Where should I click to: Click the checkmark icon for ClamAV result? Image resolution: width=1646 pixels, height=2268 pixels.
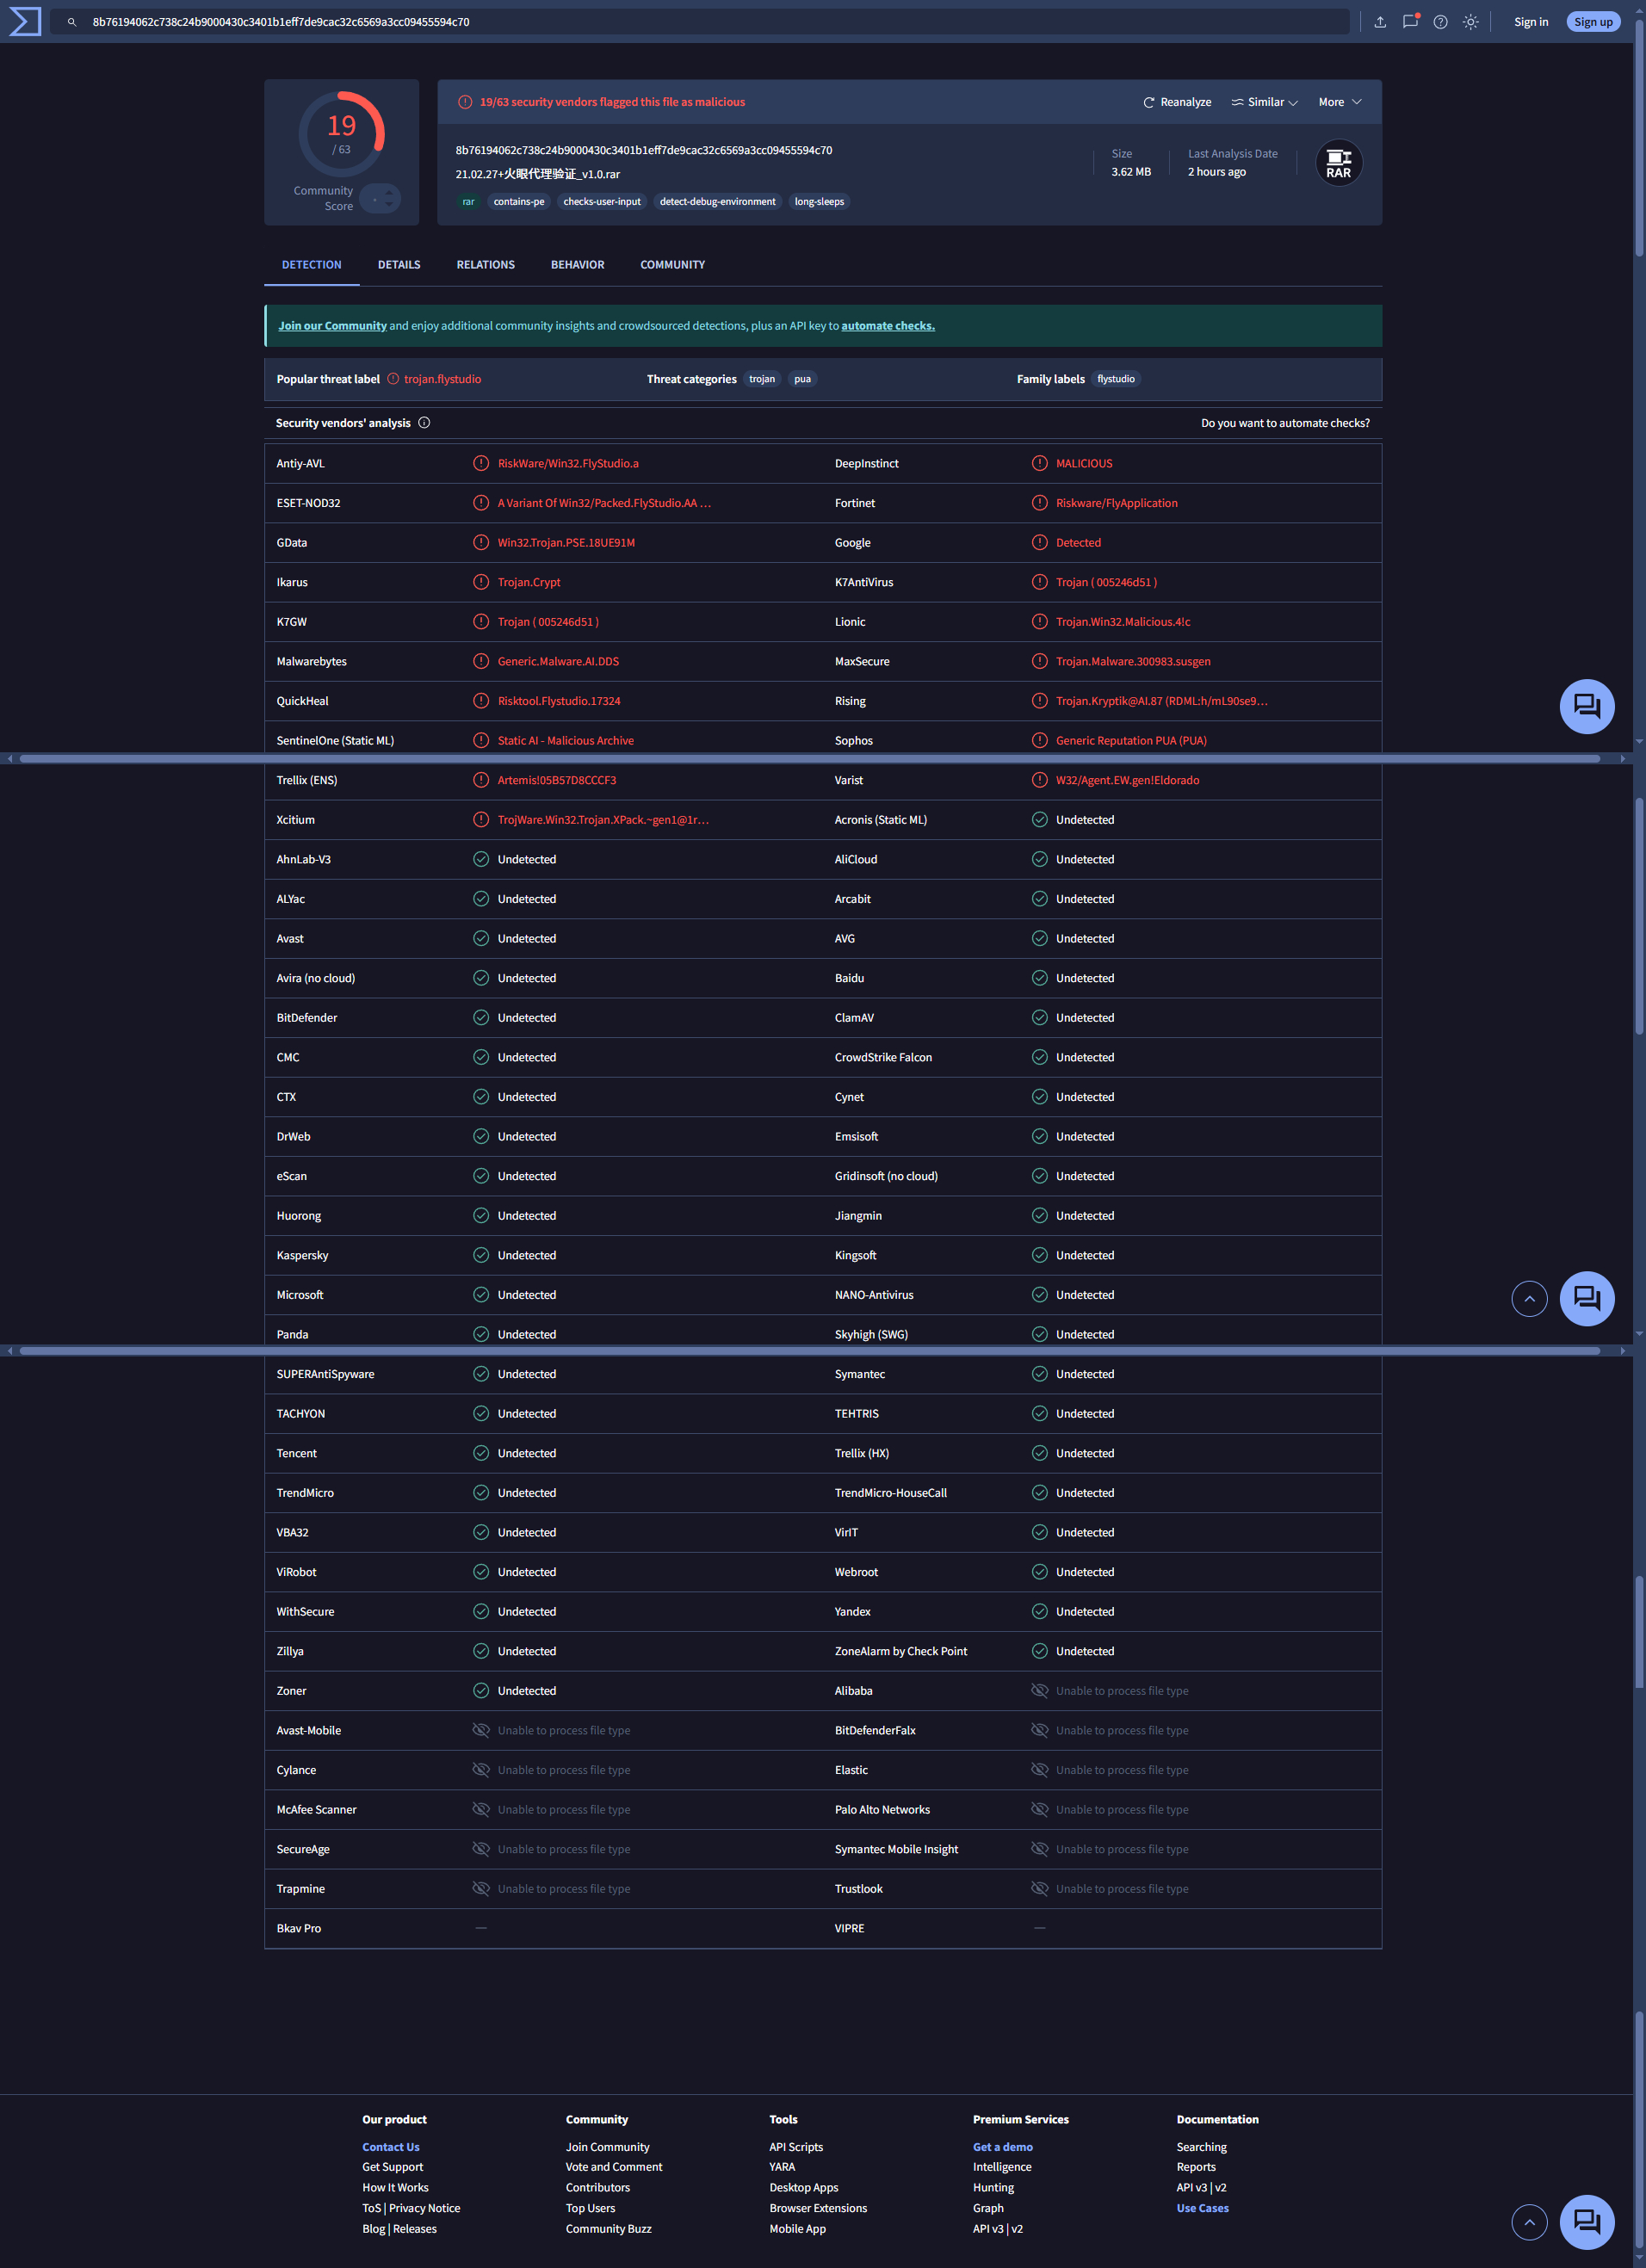pyautogui.click(x=1040, y=1018)
